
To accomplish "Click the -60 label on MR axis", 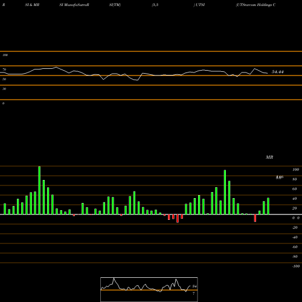I will click(x=295, y=247).
